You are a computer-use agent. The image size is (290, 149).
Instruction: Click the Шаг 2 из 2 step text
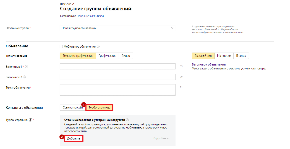(67, 4)
